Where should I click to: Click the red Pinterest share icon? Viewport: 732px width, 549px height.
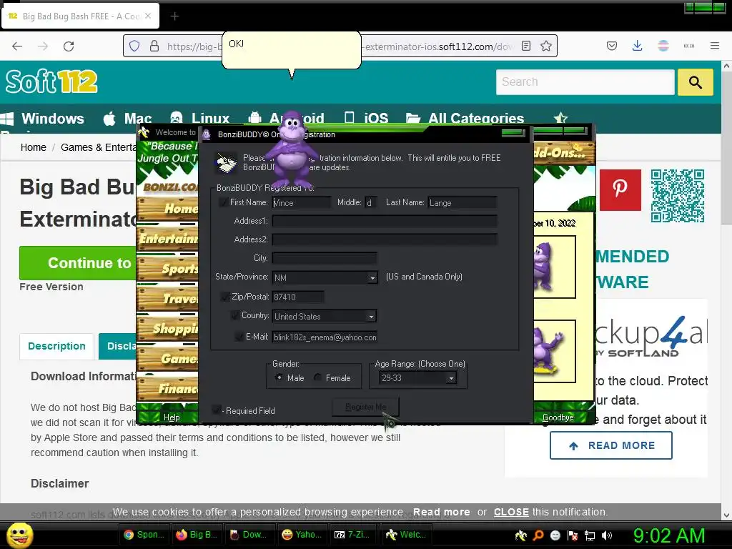620,190
